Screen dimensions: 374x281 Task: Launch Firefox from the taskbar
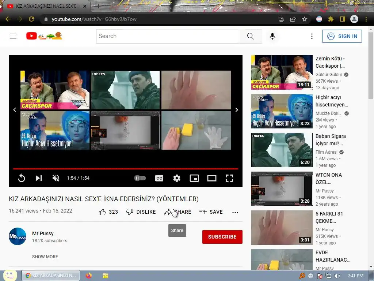point(89,276)
